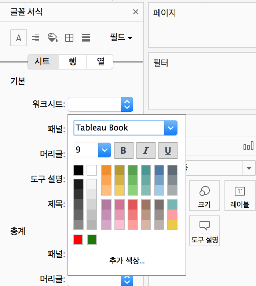Toggle Bold formatting
This screenshot has width=256, height=286.
pyautogui.click(x=124, y=150)
